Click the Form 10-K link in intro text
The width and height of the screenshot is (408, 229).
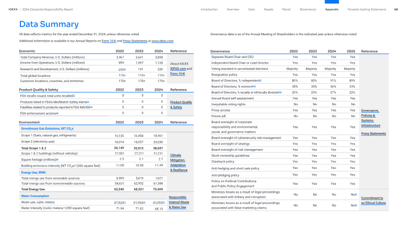(109, 40)
